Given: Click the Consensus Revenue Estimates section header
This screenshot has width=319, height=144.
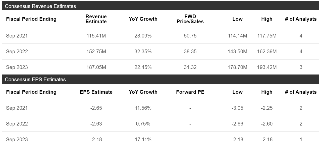Looking at the screenshot, I should click(x=40, y=6).
